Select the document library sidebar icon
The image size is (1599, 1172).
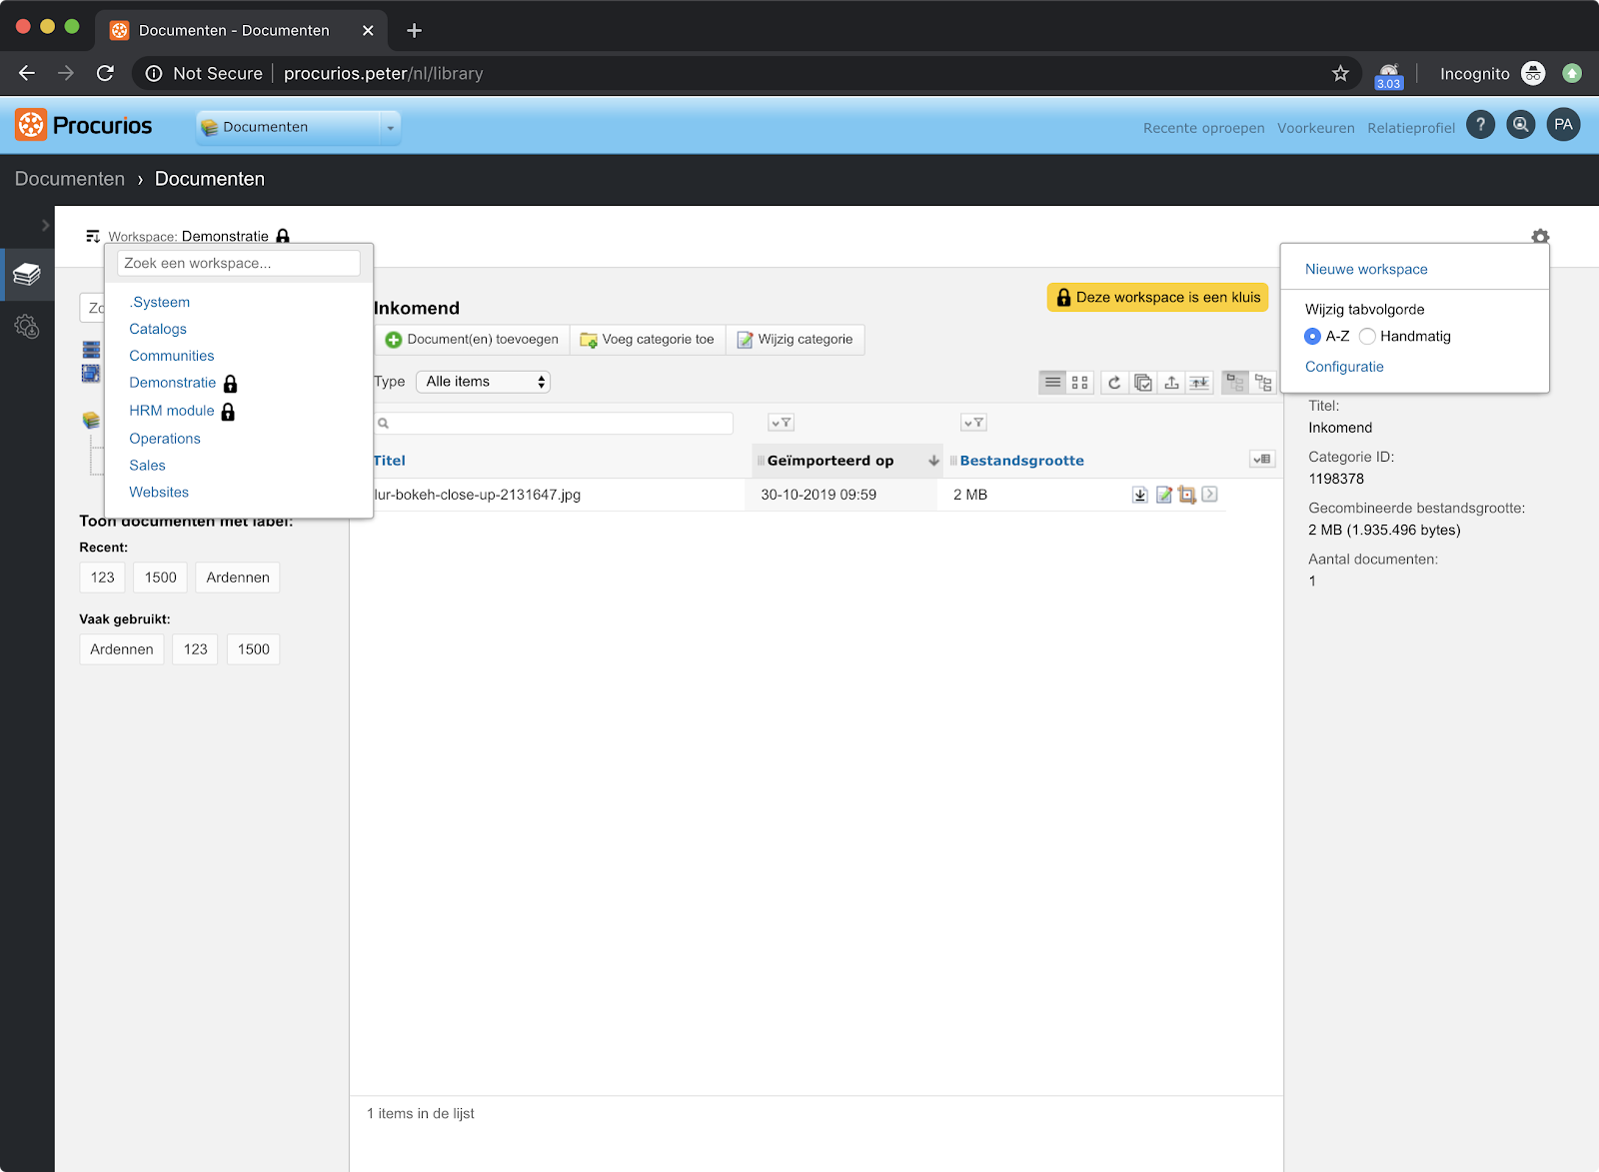point(27,274)
